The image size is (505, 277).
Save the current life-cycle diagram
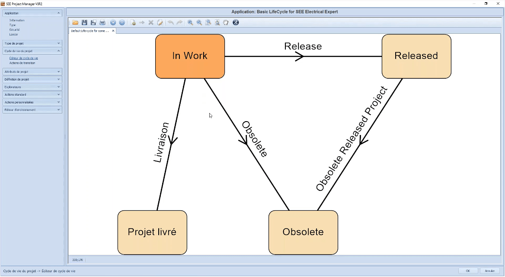pyautogui.click(x=84, y=23)
